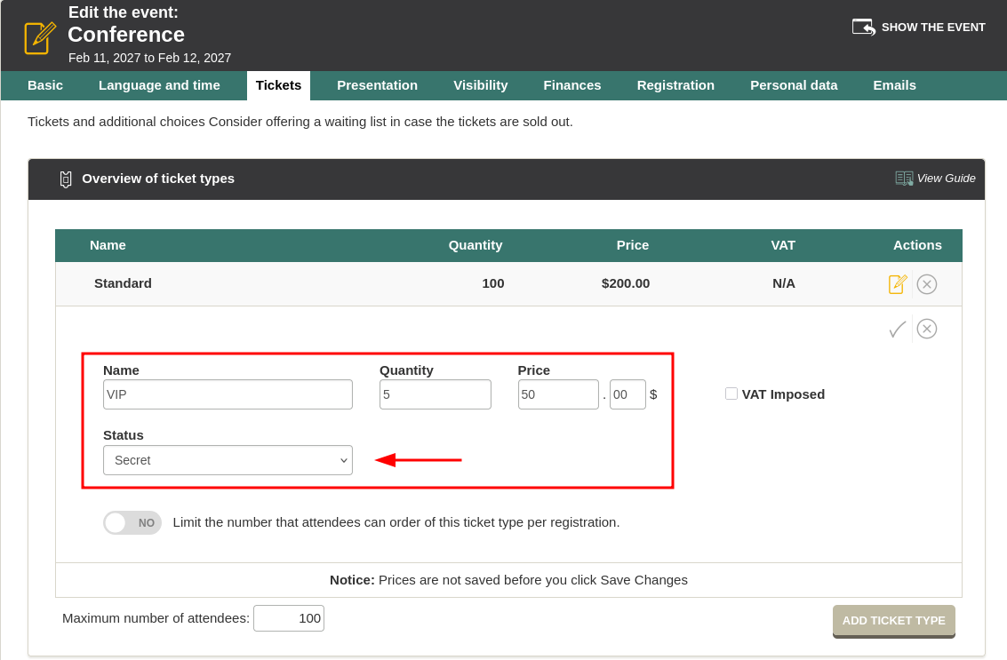Open the Status dropdown set to Secret

tap(228, 460)
